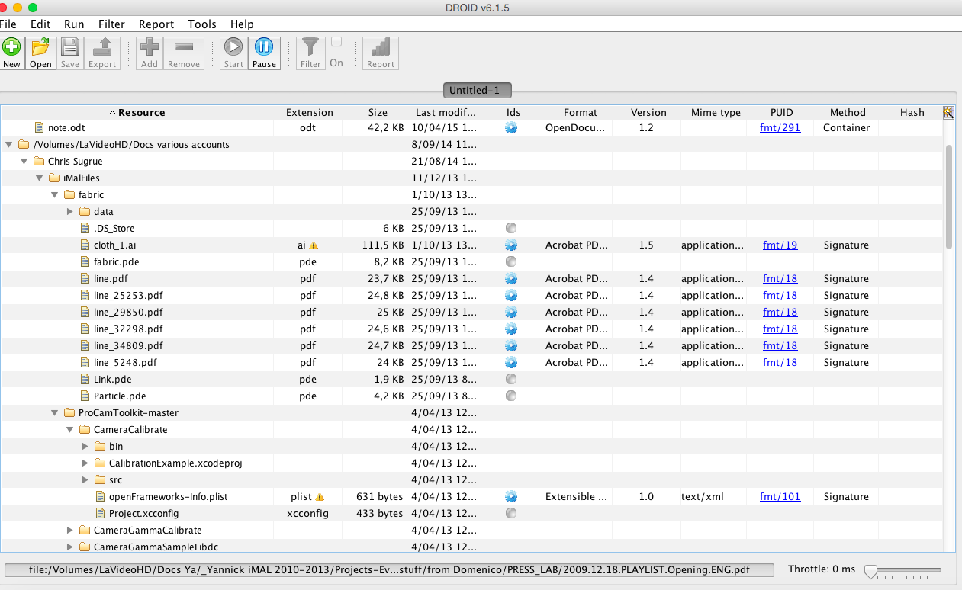The width and height of the screenshot is (962, 590).
Task: Enable the filter On checkbox
Action: click(x=336, y=42)
